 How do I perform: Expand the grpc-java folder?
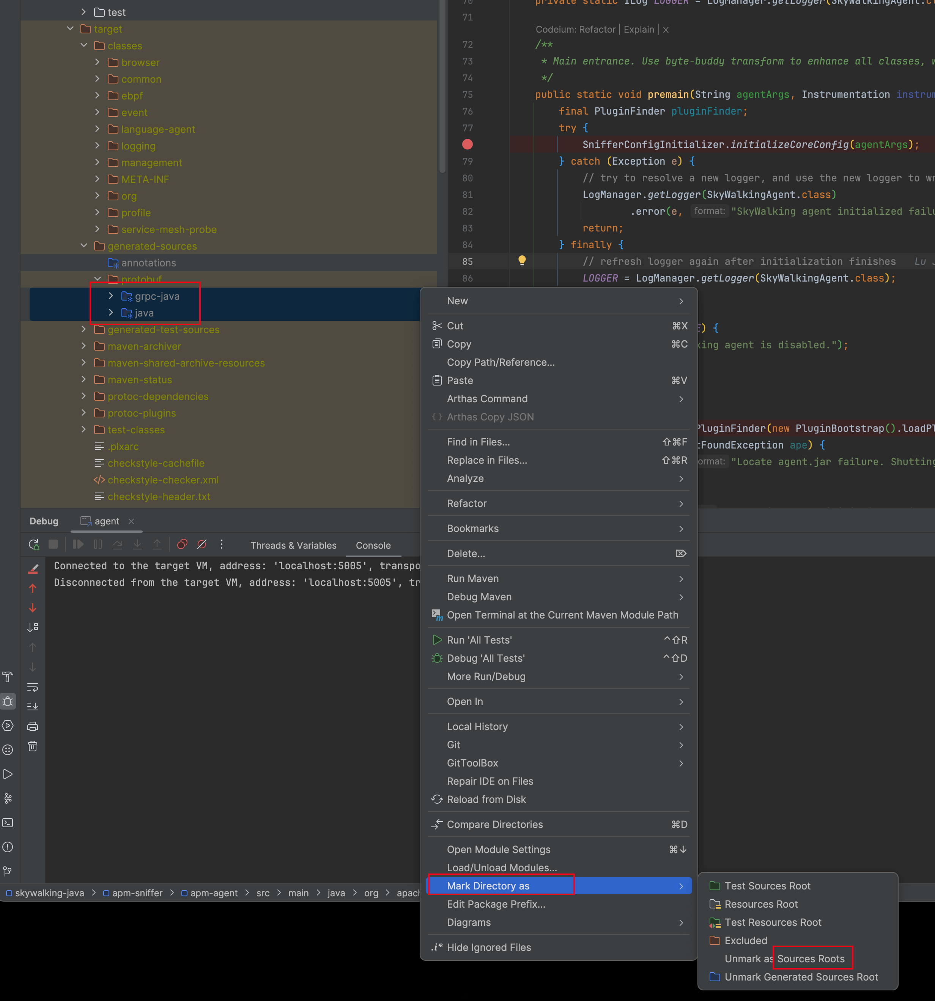pos(111,296)
